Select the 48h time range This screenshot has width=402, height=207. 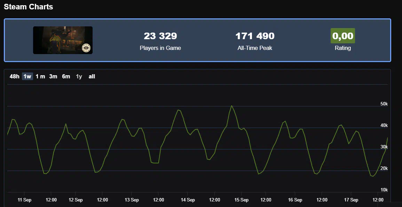(x=15, y=76)
